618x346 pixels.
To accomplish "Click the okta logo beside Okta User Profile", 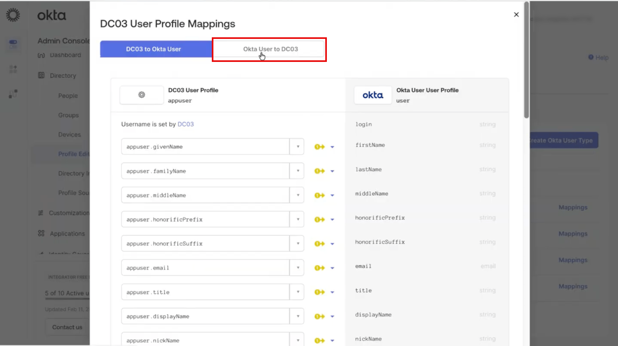I will pyautogui.click(x=373, y=95).
